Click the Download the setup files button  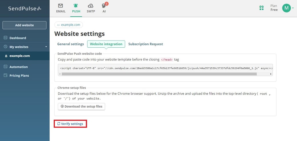(81, 106)
